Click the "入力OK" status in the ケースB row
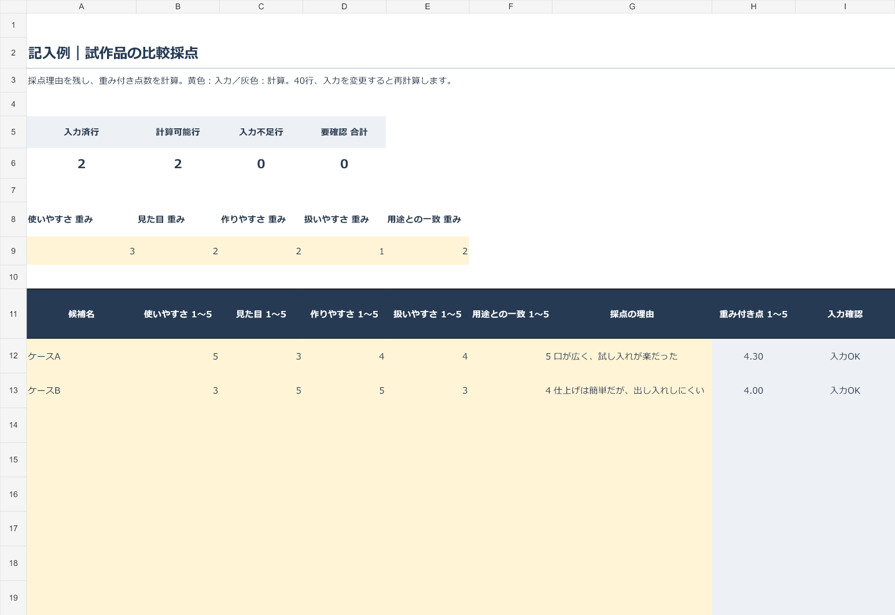Screen dimensions: 895x615 [845, 390]
